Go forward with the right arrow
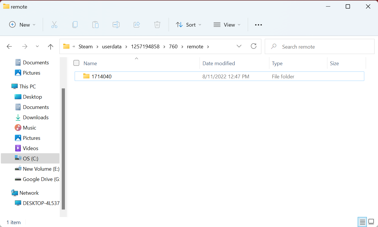Screen dimensions: 378x227 (x=25, y=47)
